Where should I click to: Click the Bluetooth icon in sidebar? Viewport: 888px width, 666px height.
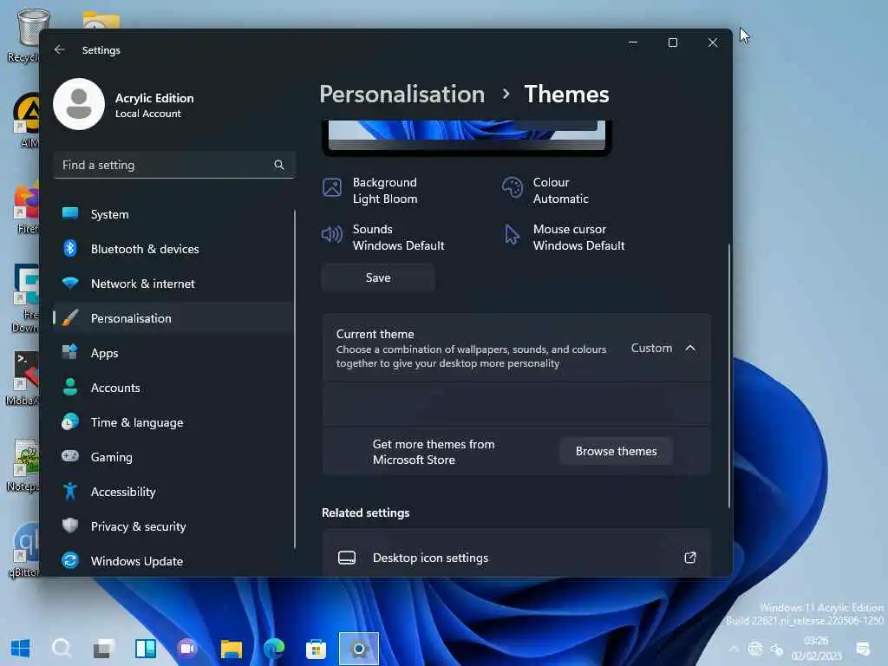point(70,248)
